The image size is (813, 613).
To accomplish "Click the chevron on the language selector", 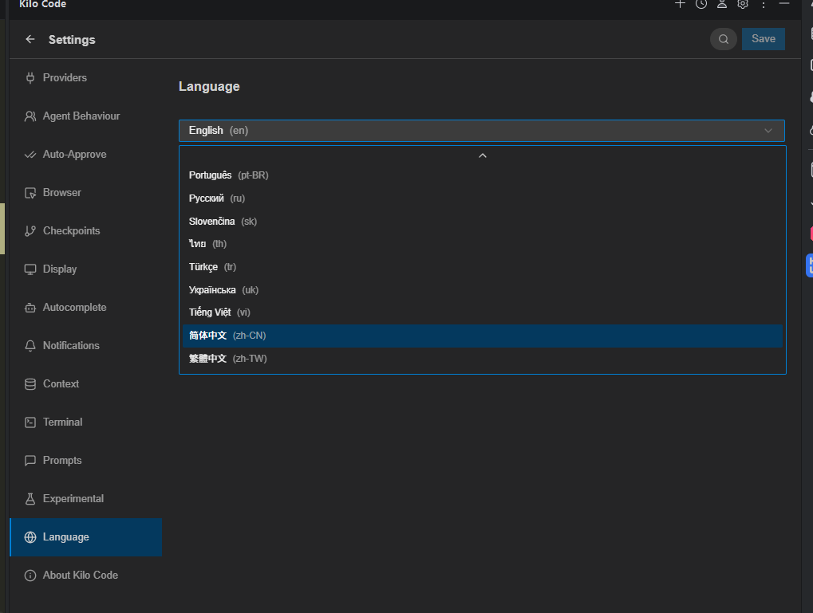I will (x=768, y=130).
